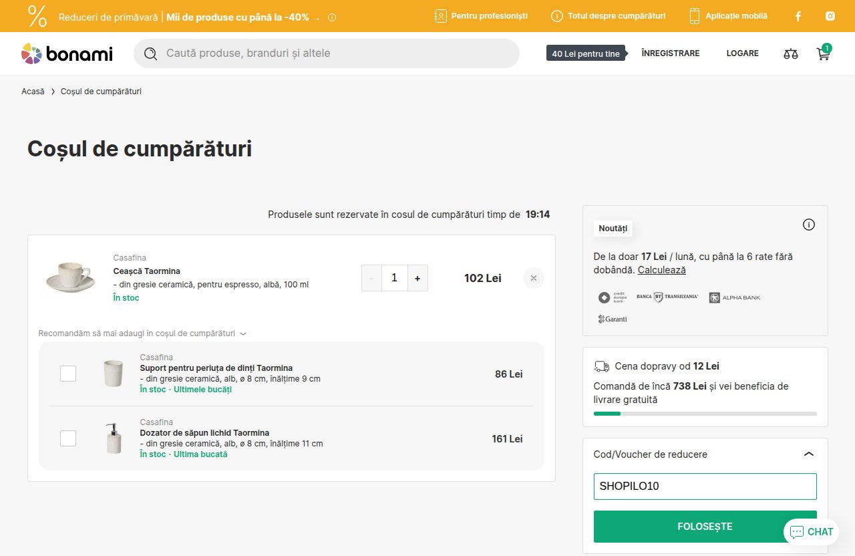This screenshot has width=855, height=556.
Task: Open the Instagram icon in top bar
Action: (830, 16)
